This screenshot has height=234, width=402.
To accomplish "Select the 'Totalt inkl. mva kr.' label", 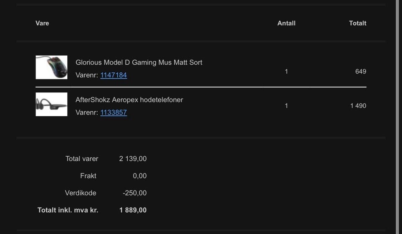I will [x=68, y=210].
